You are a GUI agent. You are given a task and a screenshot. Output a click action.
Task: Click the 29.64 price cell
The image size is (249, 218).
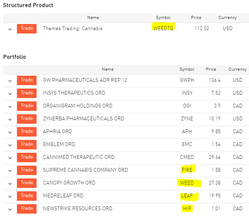click(x=214, y=157)
